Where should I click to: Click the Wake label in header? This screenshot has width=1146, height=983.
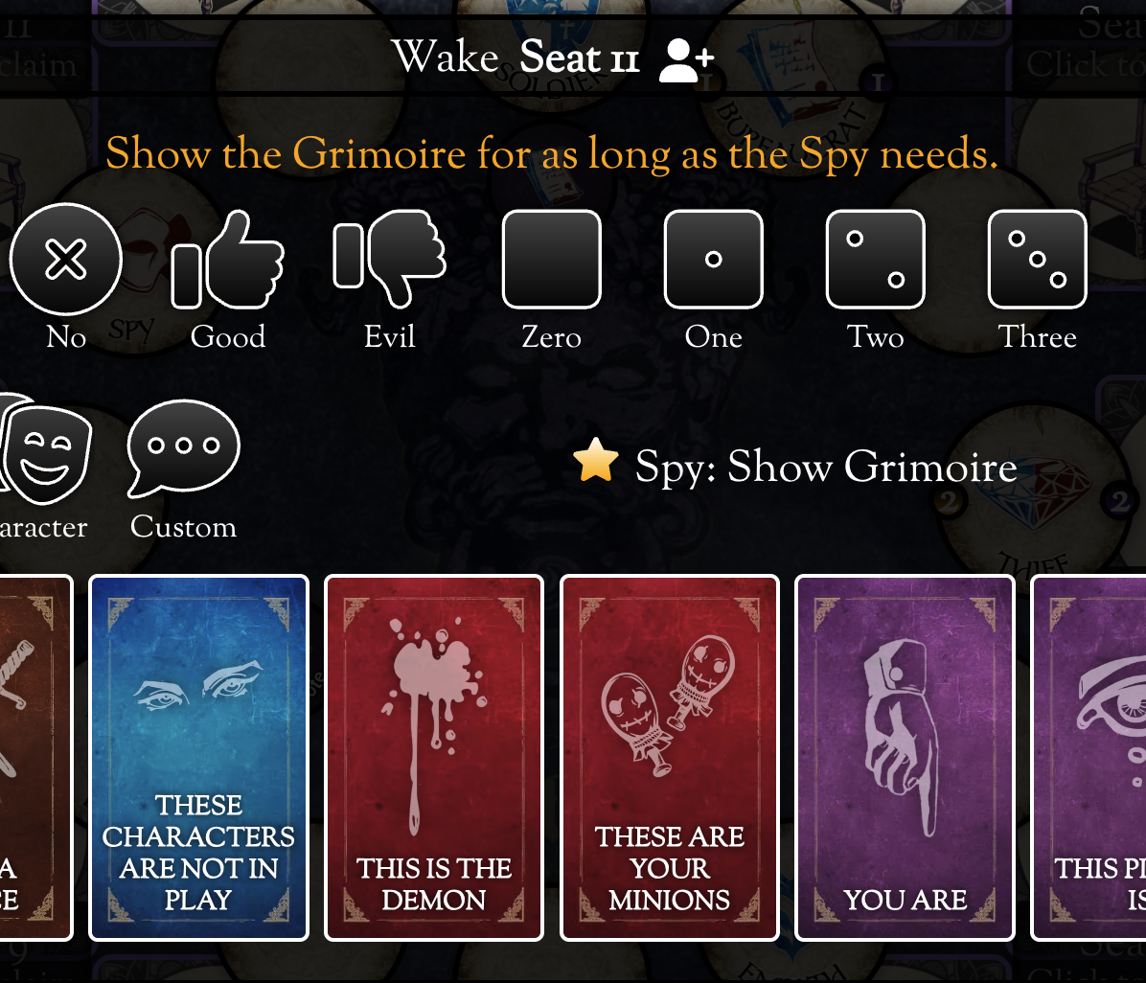(446, 57)
